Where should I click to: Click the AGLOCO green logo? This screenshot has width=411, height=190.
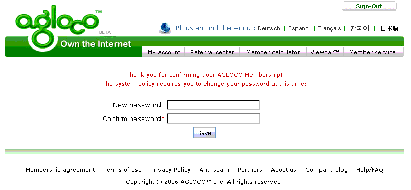click(x=58, y=27)
